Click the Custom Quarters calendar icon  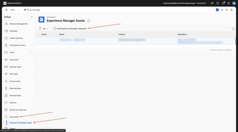(6, 38)
